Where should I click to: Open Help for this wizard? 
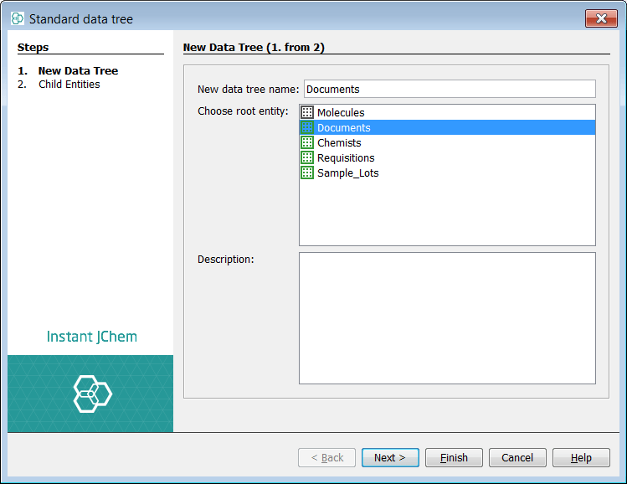coord(581,457)
